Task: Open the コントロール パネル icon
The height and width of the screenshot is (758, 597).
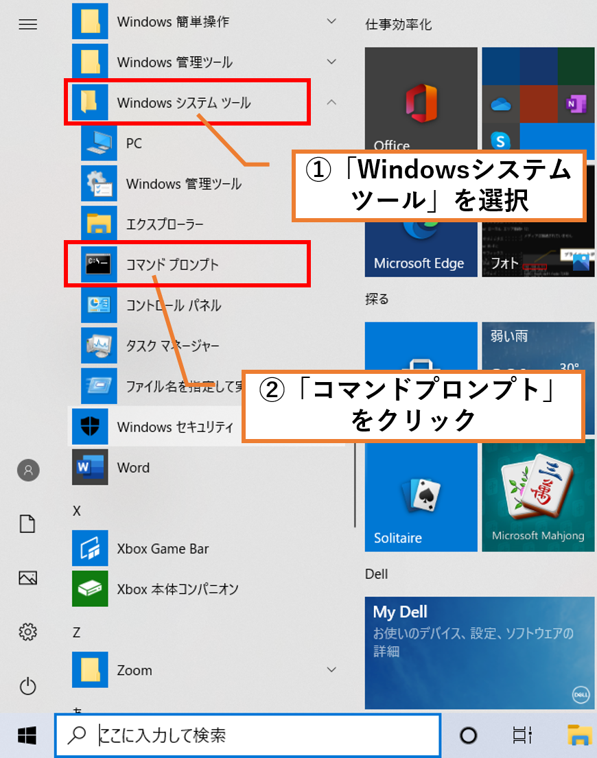Action: 99,305
